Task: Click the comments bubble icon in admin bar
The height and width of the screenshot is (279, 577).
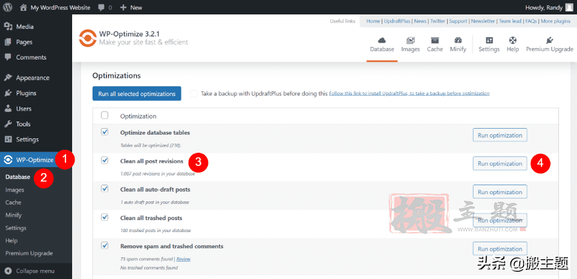Action: [102, 7]
